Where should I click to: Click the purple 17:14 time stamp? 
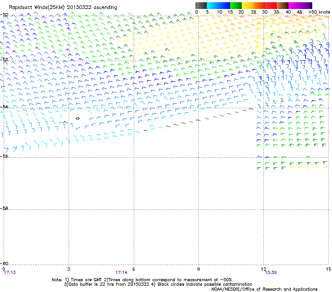point(121,273)
